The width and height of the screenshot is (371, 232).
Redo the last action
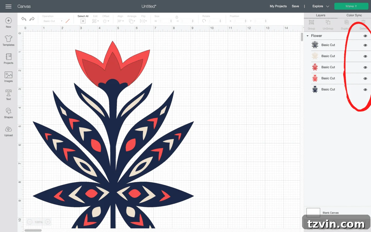point(32,19)
